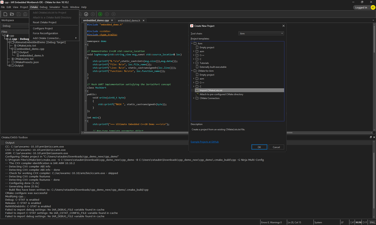Viewport: 376px width, 225px height.
Task: Click Ln 20, Col 15 status entry
Action: click(x=295, y=222)
